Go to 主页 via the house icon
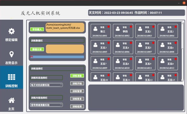This screenshot has width=187, height=114. point(11,100)
